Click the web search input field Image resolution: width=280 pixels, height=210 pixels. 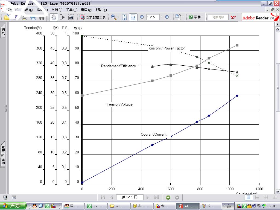tap(218, 17)
